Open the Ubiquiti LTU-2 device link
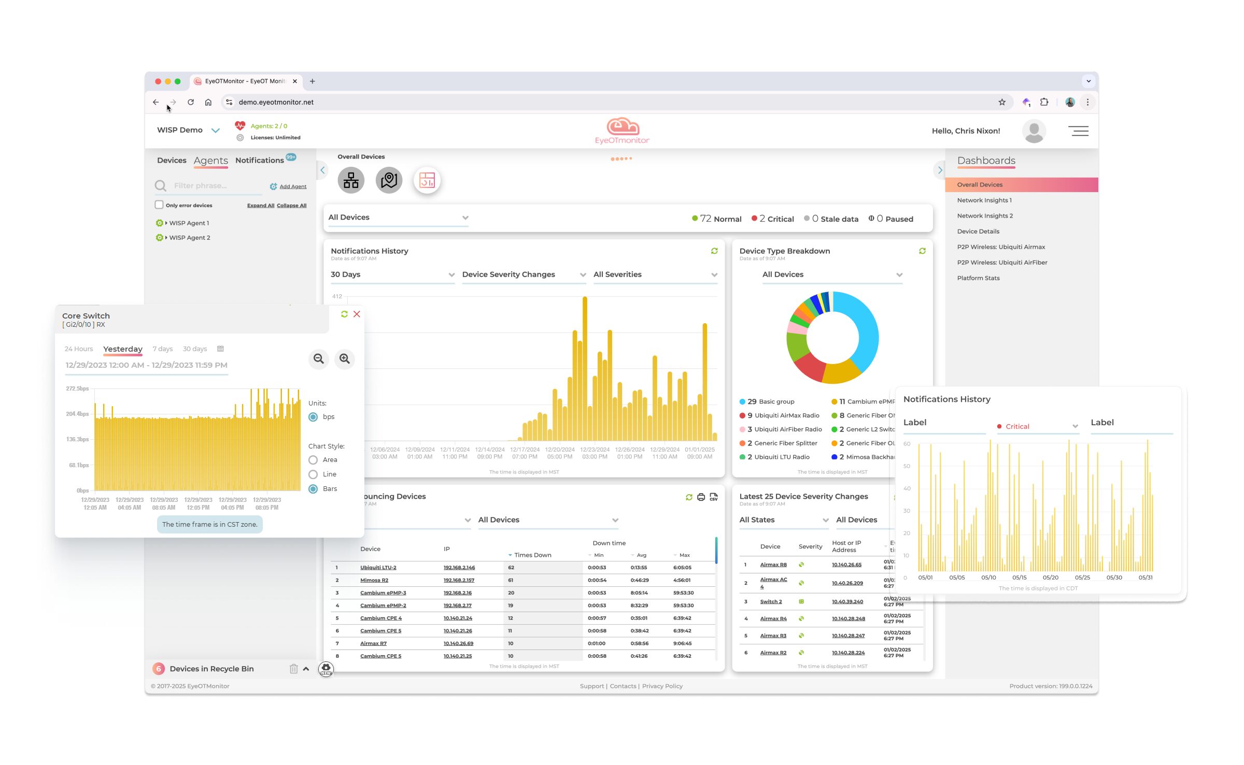The width and height of the screenshot is (1244, 765). point(378,568)
